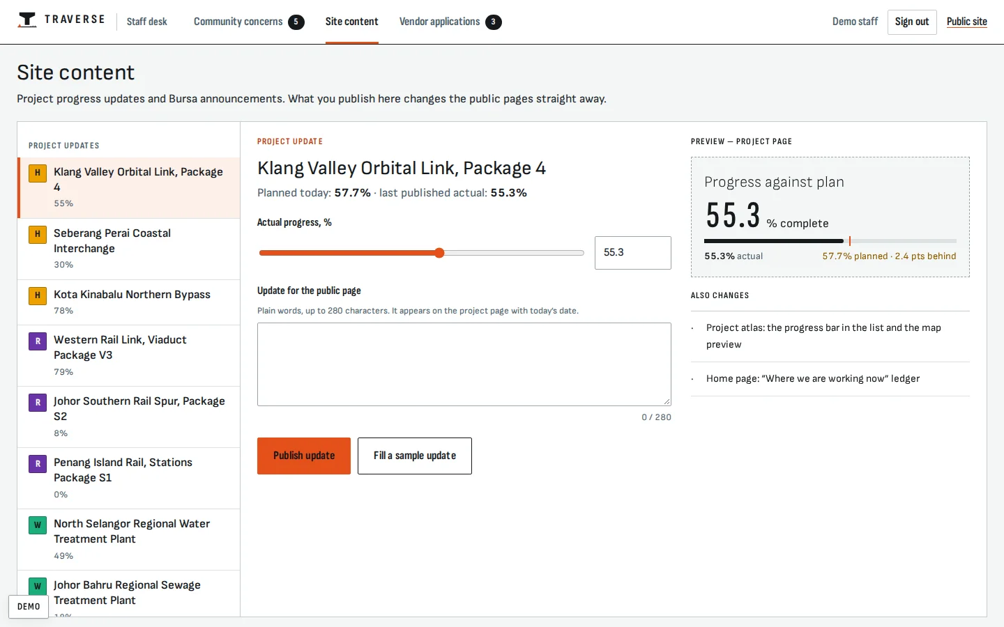Switch to the Site content tab
Image resolution: width=1004 pixels, height=627 pixels.
(x=352, y=22)
